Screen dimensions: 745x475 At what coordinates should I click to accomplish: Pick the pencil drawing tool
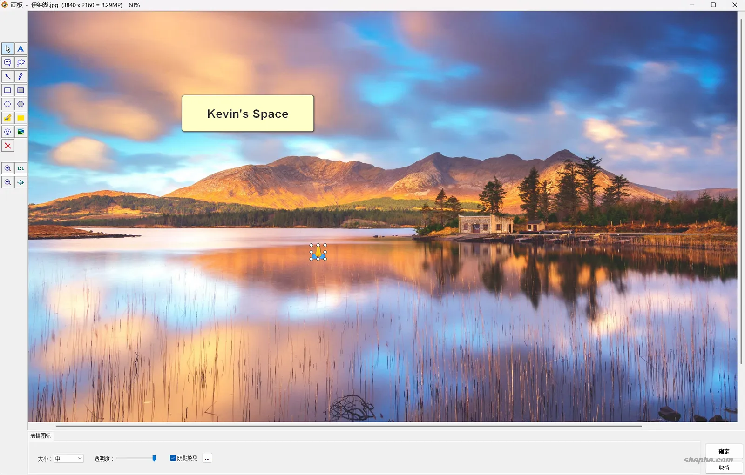[x=20, y=76]
